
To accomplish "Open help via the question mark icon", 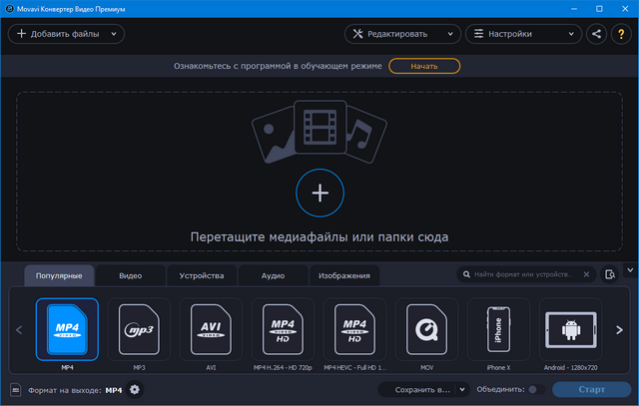I will [x=621, y=34].
